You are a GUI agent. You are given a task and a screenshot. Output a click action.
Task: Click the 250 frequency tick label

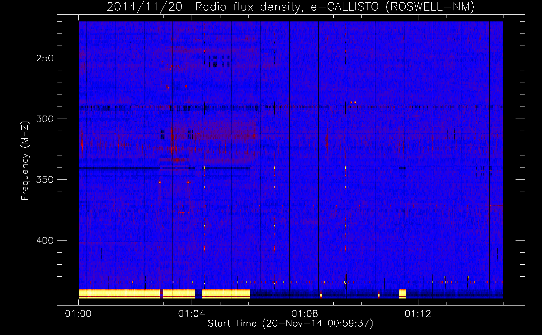45,58
